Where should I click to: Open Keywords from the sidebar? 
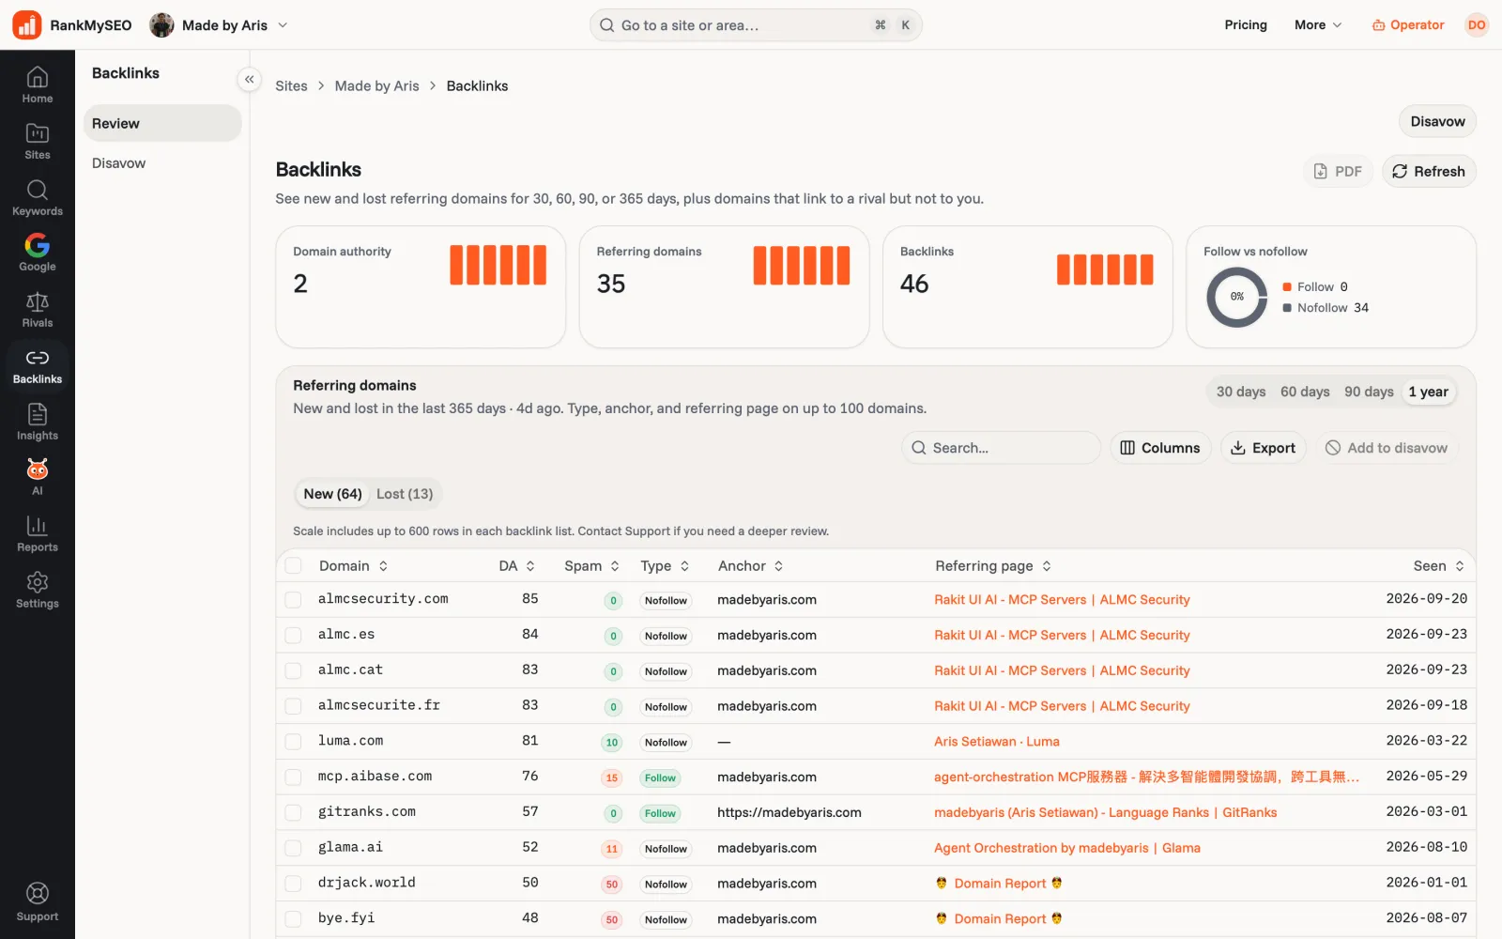coord(38,197)
